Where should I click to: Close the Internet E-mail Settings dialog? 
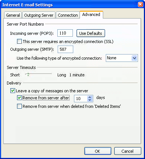[x=140, y=5]
